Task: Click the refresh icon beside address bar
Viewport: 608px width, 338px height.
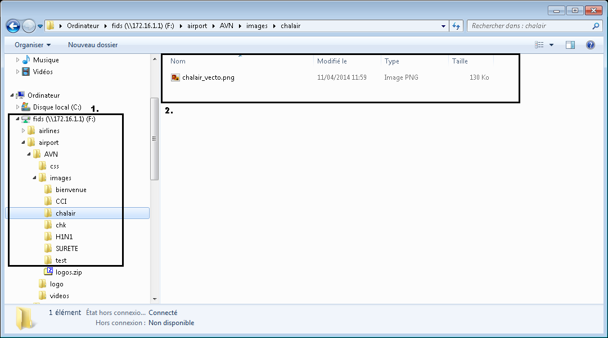Action: click(x=456, y=26)
